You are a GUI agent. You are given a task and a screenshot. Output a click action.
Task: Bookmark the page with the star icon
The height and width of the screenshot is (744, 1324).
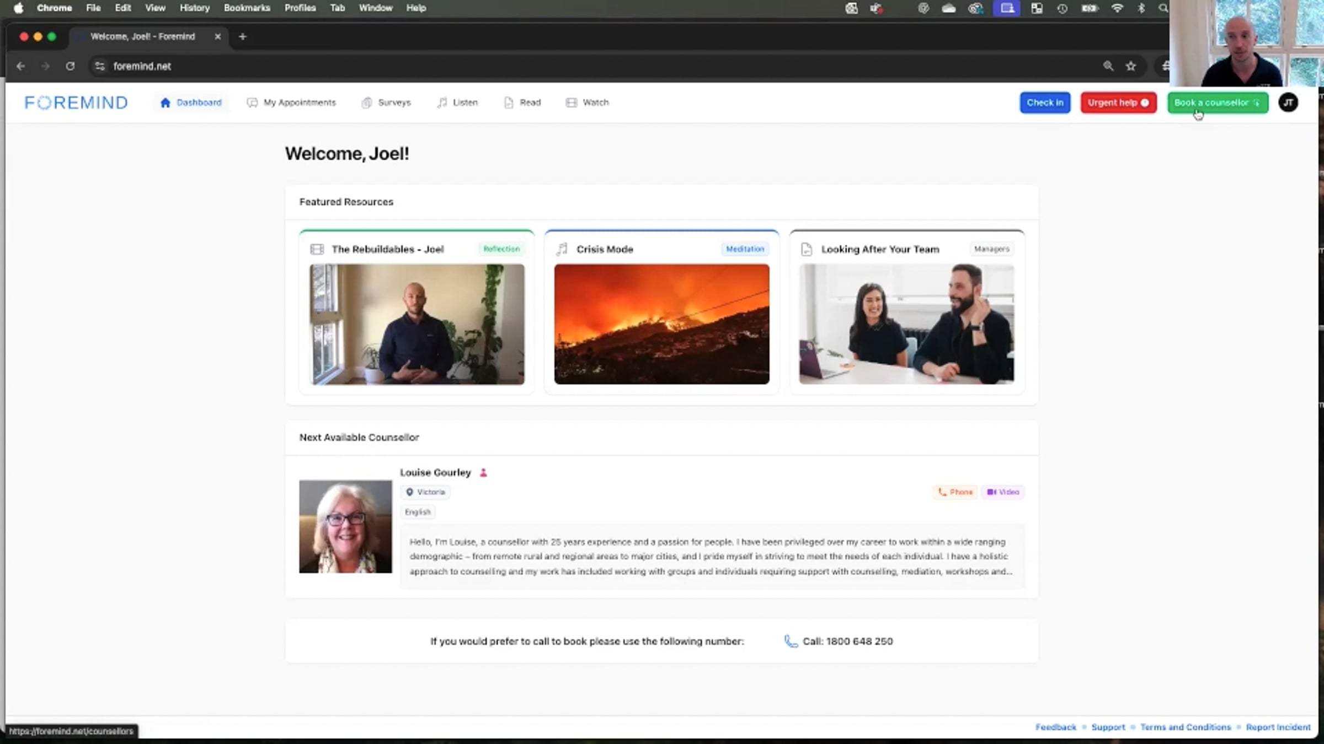coord(1131,66)
